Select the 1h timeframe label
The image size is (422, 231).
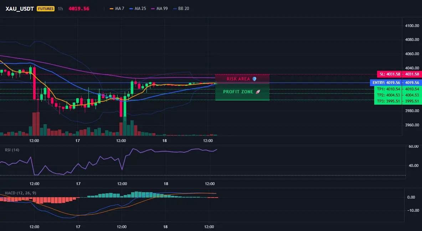point(60,9)
